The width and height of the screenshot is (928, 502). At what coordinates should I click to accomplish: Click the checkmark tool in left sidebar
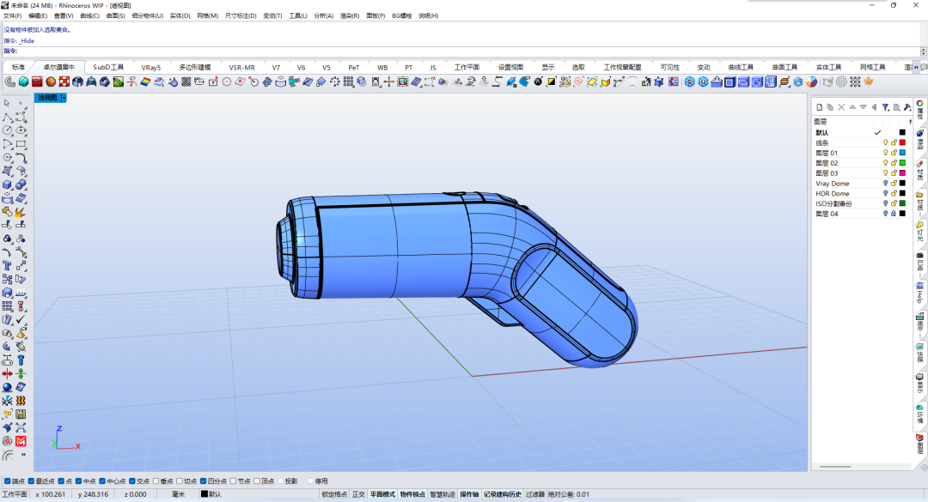21,320
